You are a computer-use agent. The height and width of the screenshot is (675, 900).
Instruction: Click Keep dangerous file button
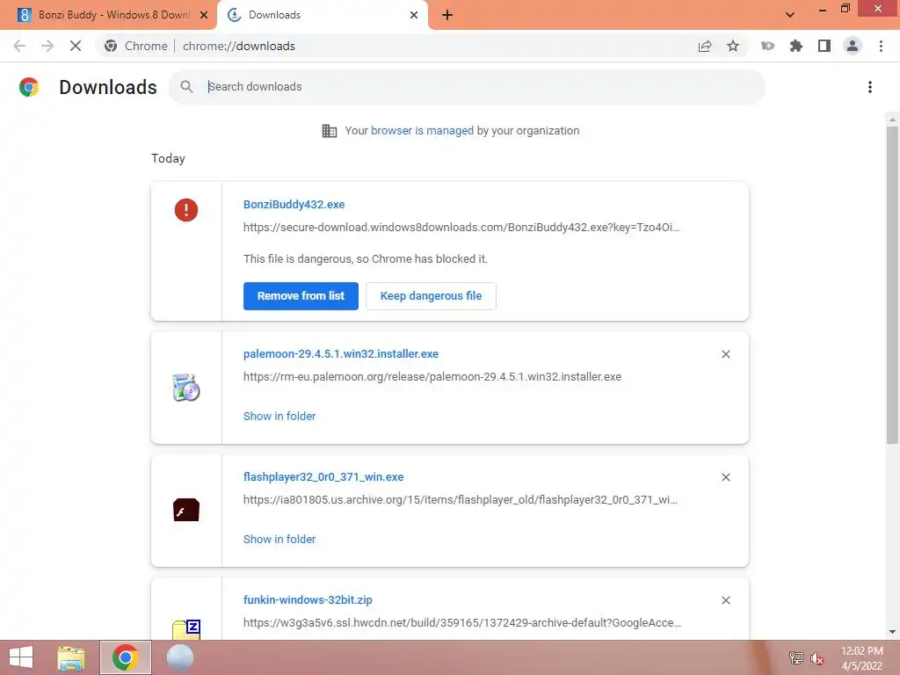(431, 295)
